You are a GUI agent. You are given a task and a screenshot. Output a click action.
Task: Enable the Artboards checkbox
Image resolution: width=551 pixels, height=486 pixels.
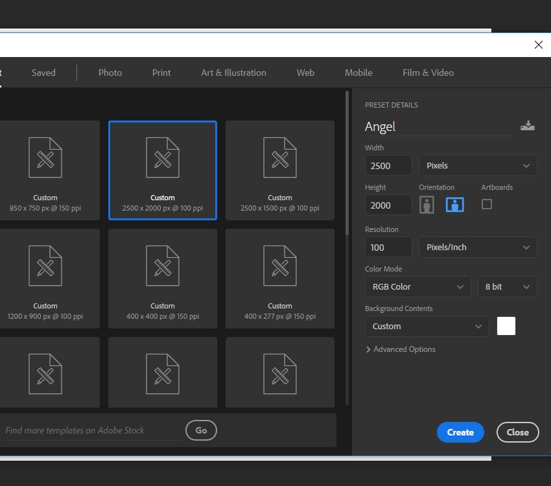click(x=486, y=204)
